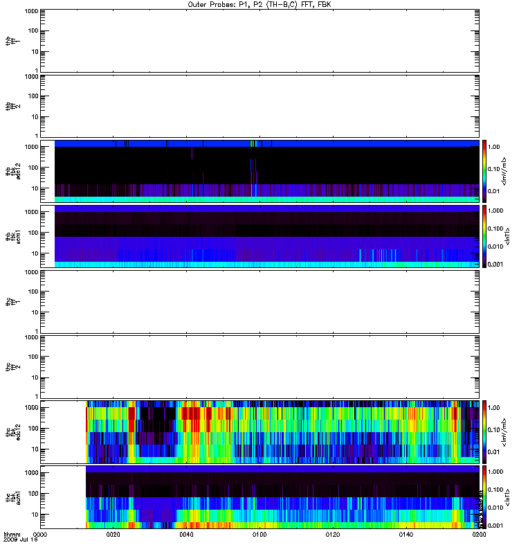The height and width of the screenshot is (554, 519).
Task: Click the '1.00' tick on thb edc12 color bar
Action: click(x=493, y=147)
